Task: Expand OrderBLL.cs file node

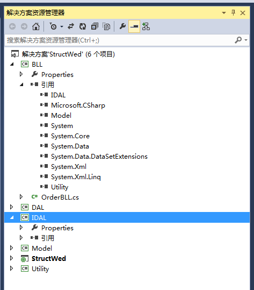Action: point(21,197)
